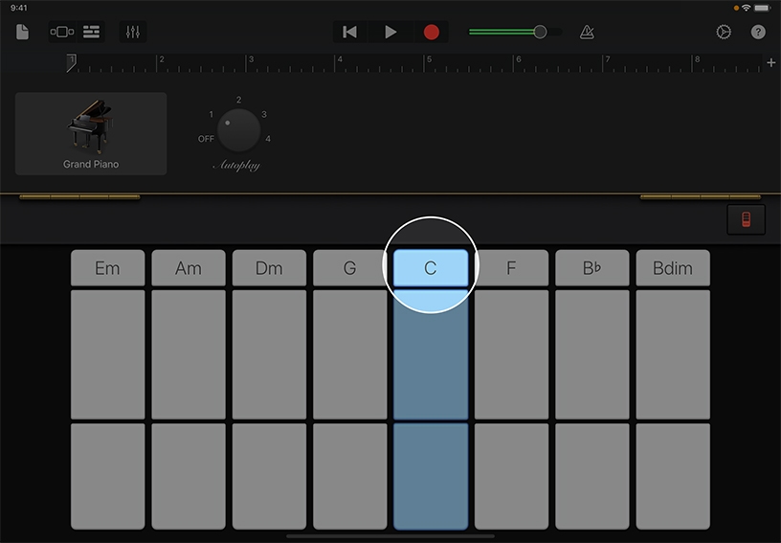The image size is (781, 543).
Task: Toggle the metronome on
Action: point(587,32)
